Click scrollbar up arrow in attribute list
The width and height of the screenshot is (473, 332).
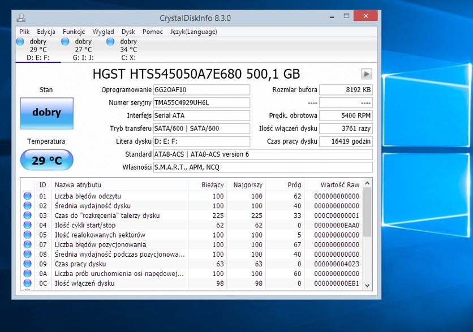367,183
